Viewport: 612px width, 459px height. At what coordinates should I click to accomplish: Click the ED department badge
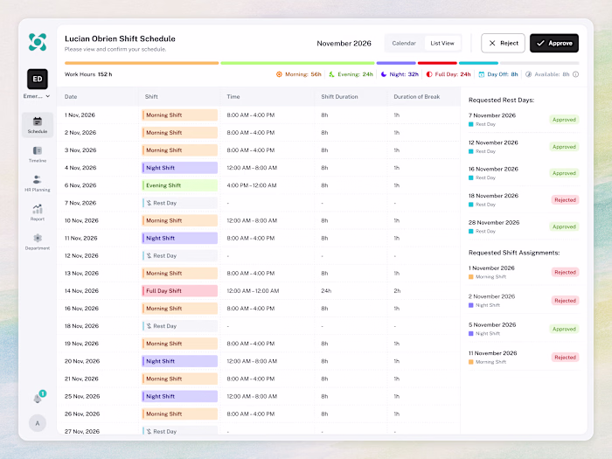coord(38,79)
